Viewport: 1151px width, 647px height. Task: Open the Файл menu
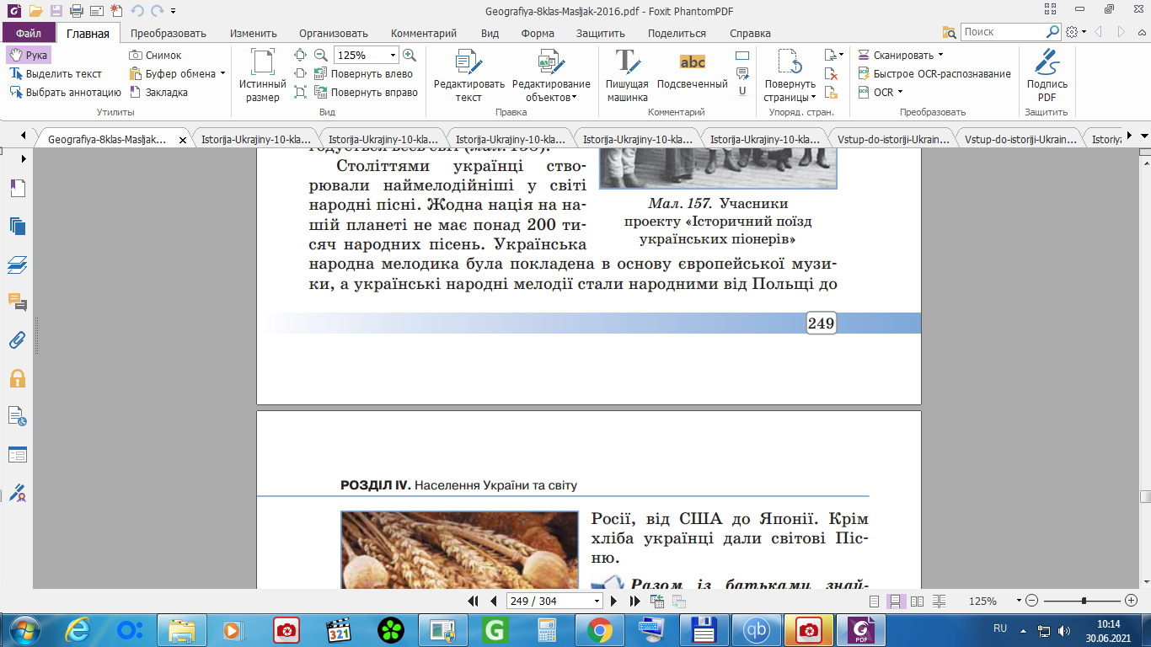pyautogui.click(x=28, y=34)
